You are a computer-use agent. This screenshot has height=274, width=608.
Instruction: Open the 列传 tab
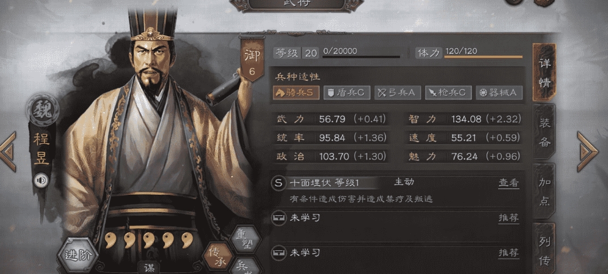545,248
